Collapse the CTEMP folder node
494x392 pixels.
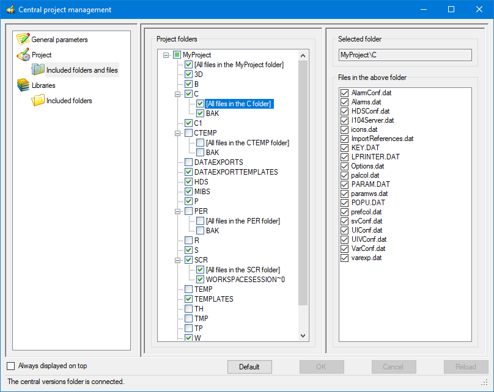178,133
